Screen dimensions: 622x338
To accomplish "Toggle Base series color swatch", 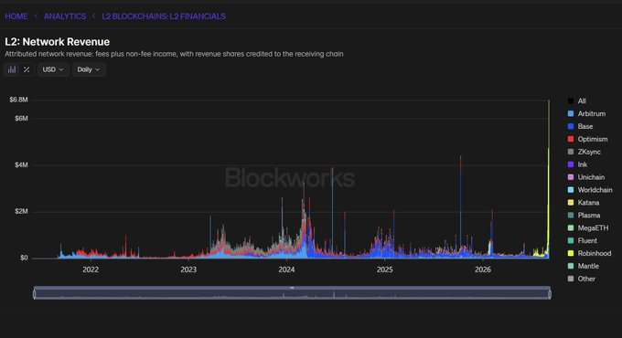I will coord(571,126).
